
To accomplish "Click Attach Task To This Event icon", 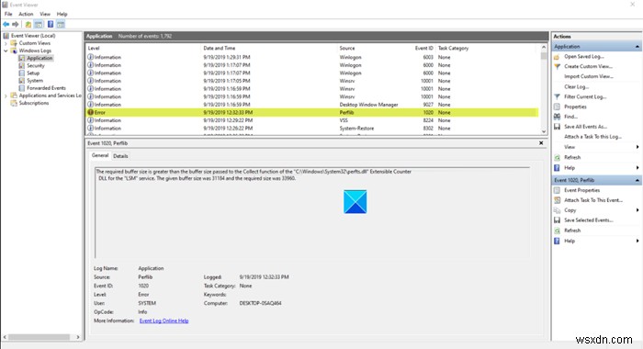I will (557, 200).
